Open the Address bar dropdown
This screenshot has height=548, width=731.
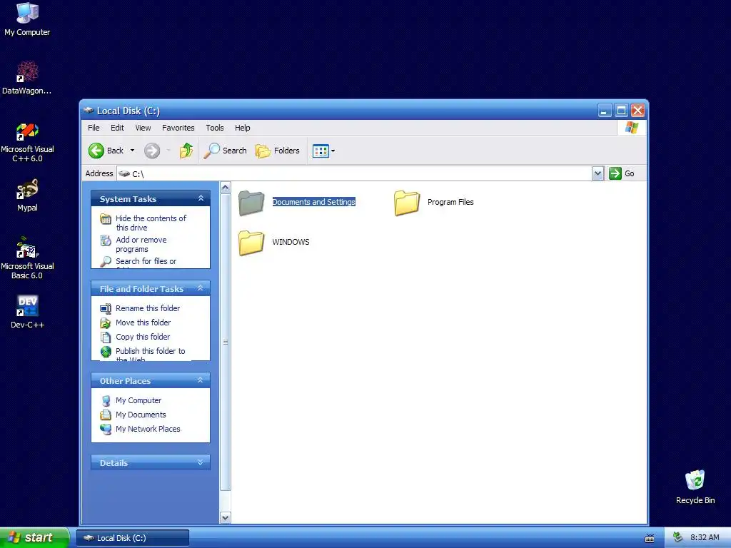point(598,173)
